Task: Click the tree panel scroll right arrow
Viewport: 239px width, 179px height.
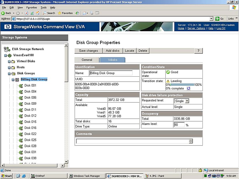Action: 62,165
